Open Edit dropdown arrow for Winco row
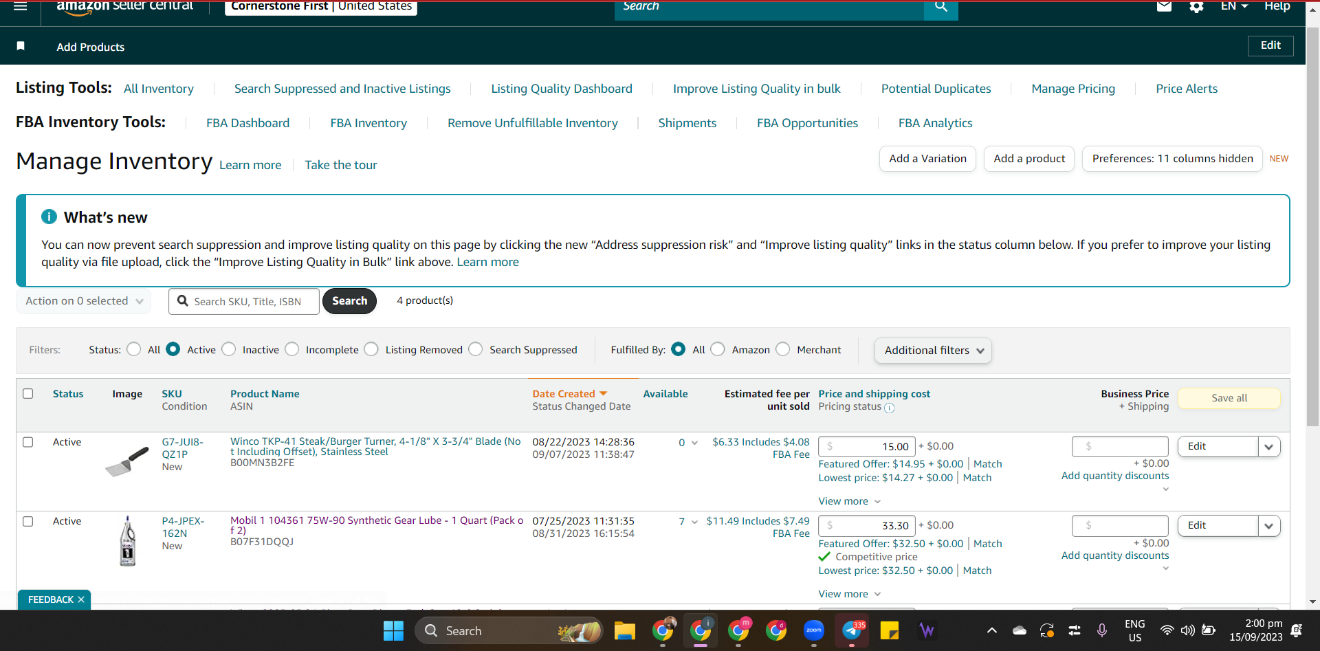The height and width of the screenshot is (651, 1320). coord(1269,446)
